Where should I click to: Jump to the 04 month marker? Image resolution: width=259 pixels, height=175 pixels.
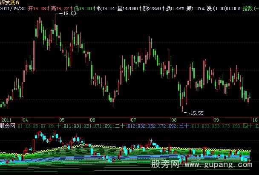tap(25, 120)
